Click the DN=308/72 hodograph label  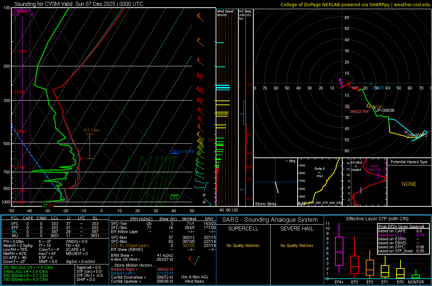[417, 135]
